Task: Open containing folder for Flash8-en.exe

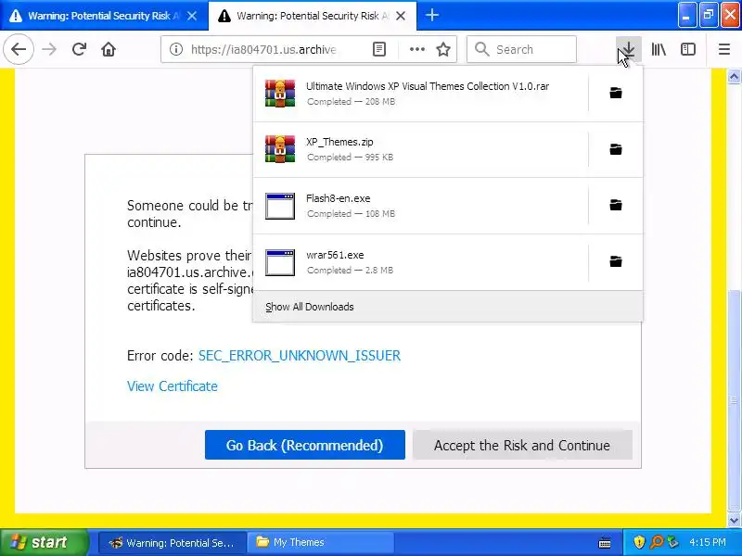Action: point(616,205)
